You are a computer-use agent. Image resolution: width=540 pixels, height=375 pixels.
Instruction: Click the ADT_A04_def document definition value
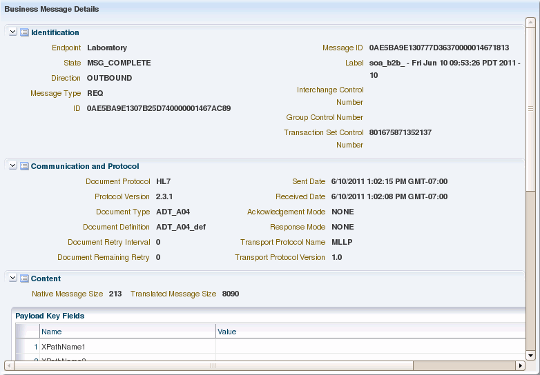(x=181, y=227)
